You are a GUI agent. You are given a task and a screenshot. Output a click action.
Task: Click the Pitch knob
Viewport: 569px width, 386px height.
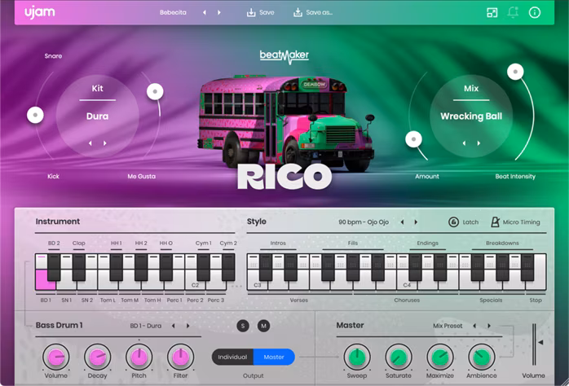(x=139, y=357)
